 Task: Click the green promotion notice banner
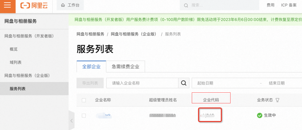coord(185,20)
